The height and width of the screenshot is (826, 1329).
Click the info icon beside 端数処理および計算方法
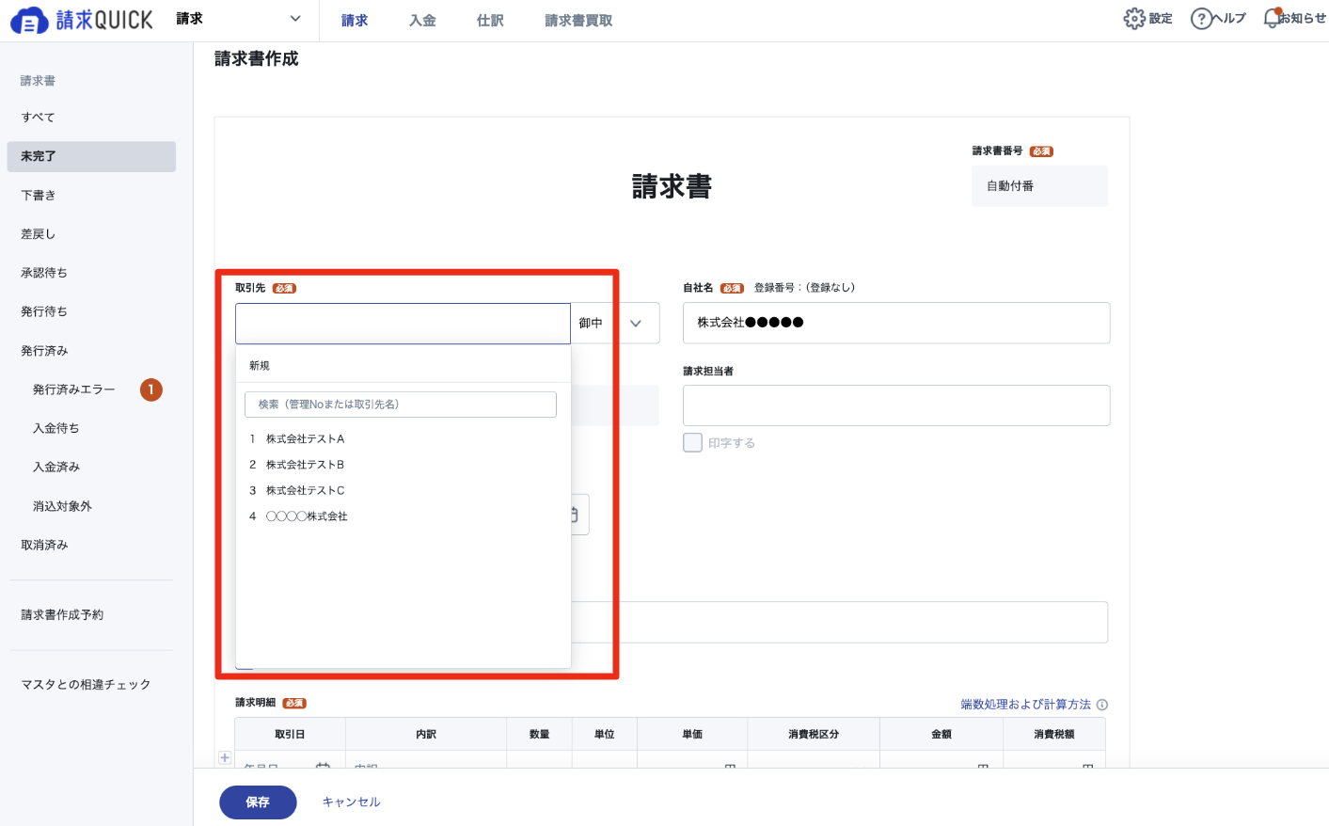[x=1102, y=705]
